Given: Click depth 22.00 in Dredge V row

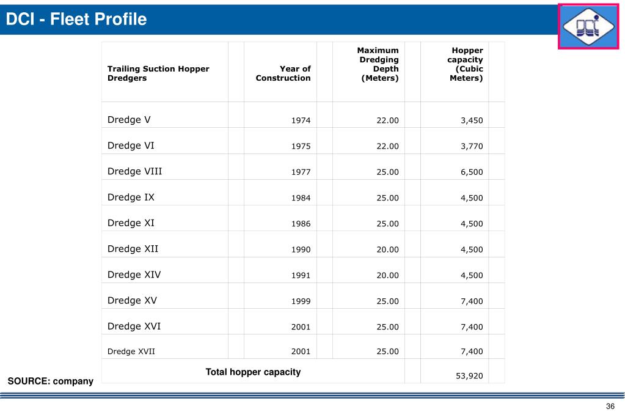Looking at the screenshot, I should 387,120.
